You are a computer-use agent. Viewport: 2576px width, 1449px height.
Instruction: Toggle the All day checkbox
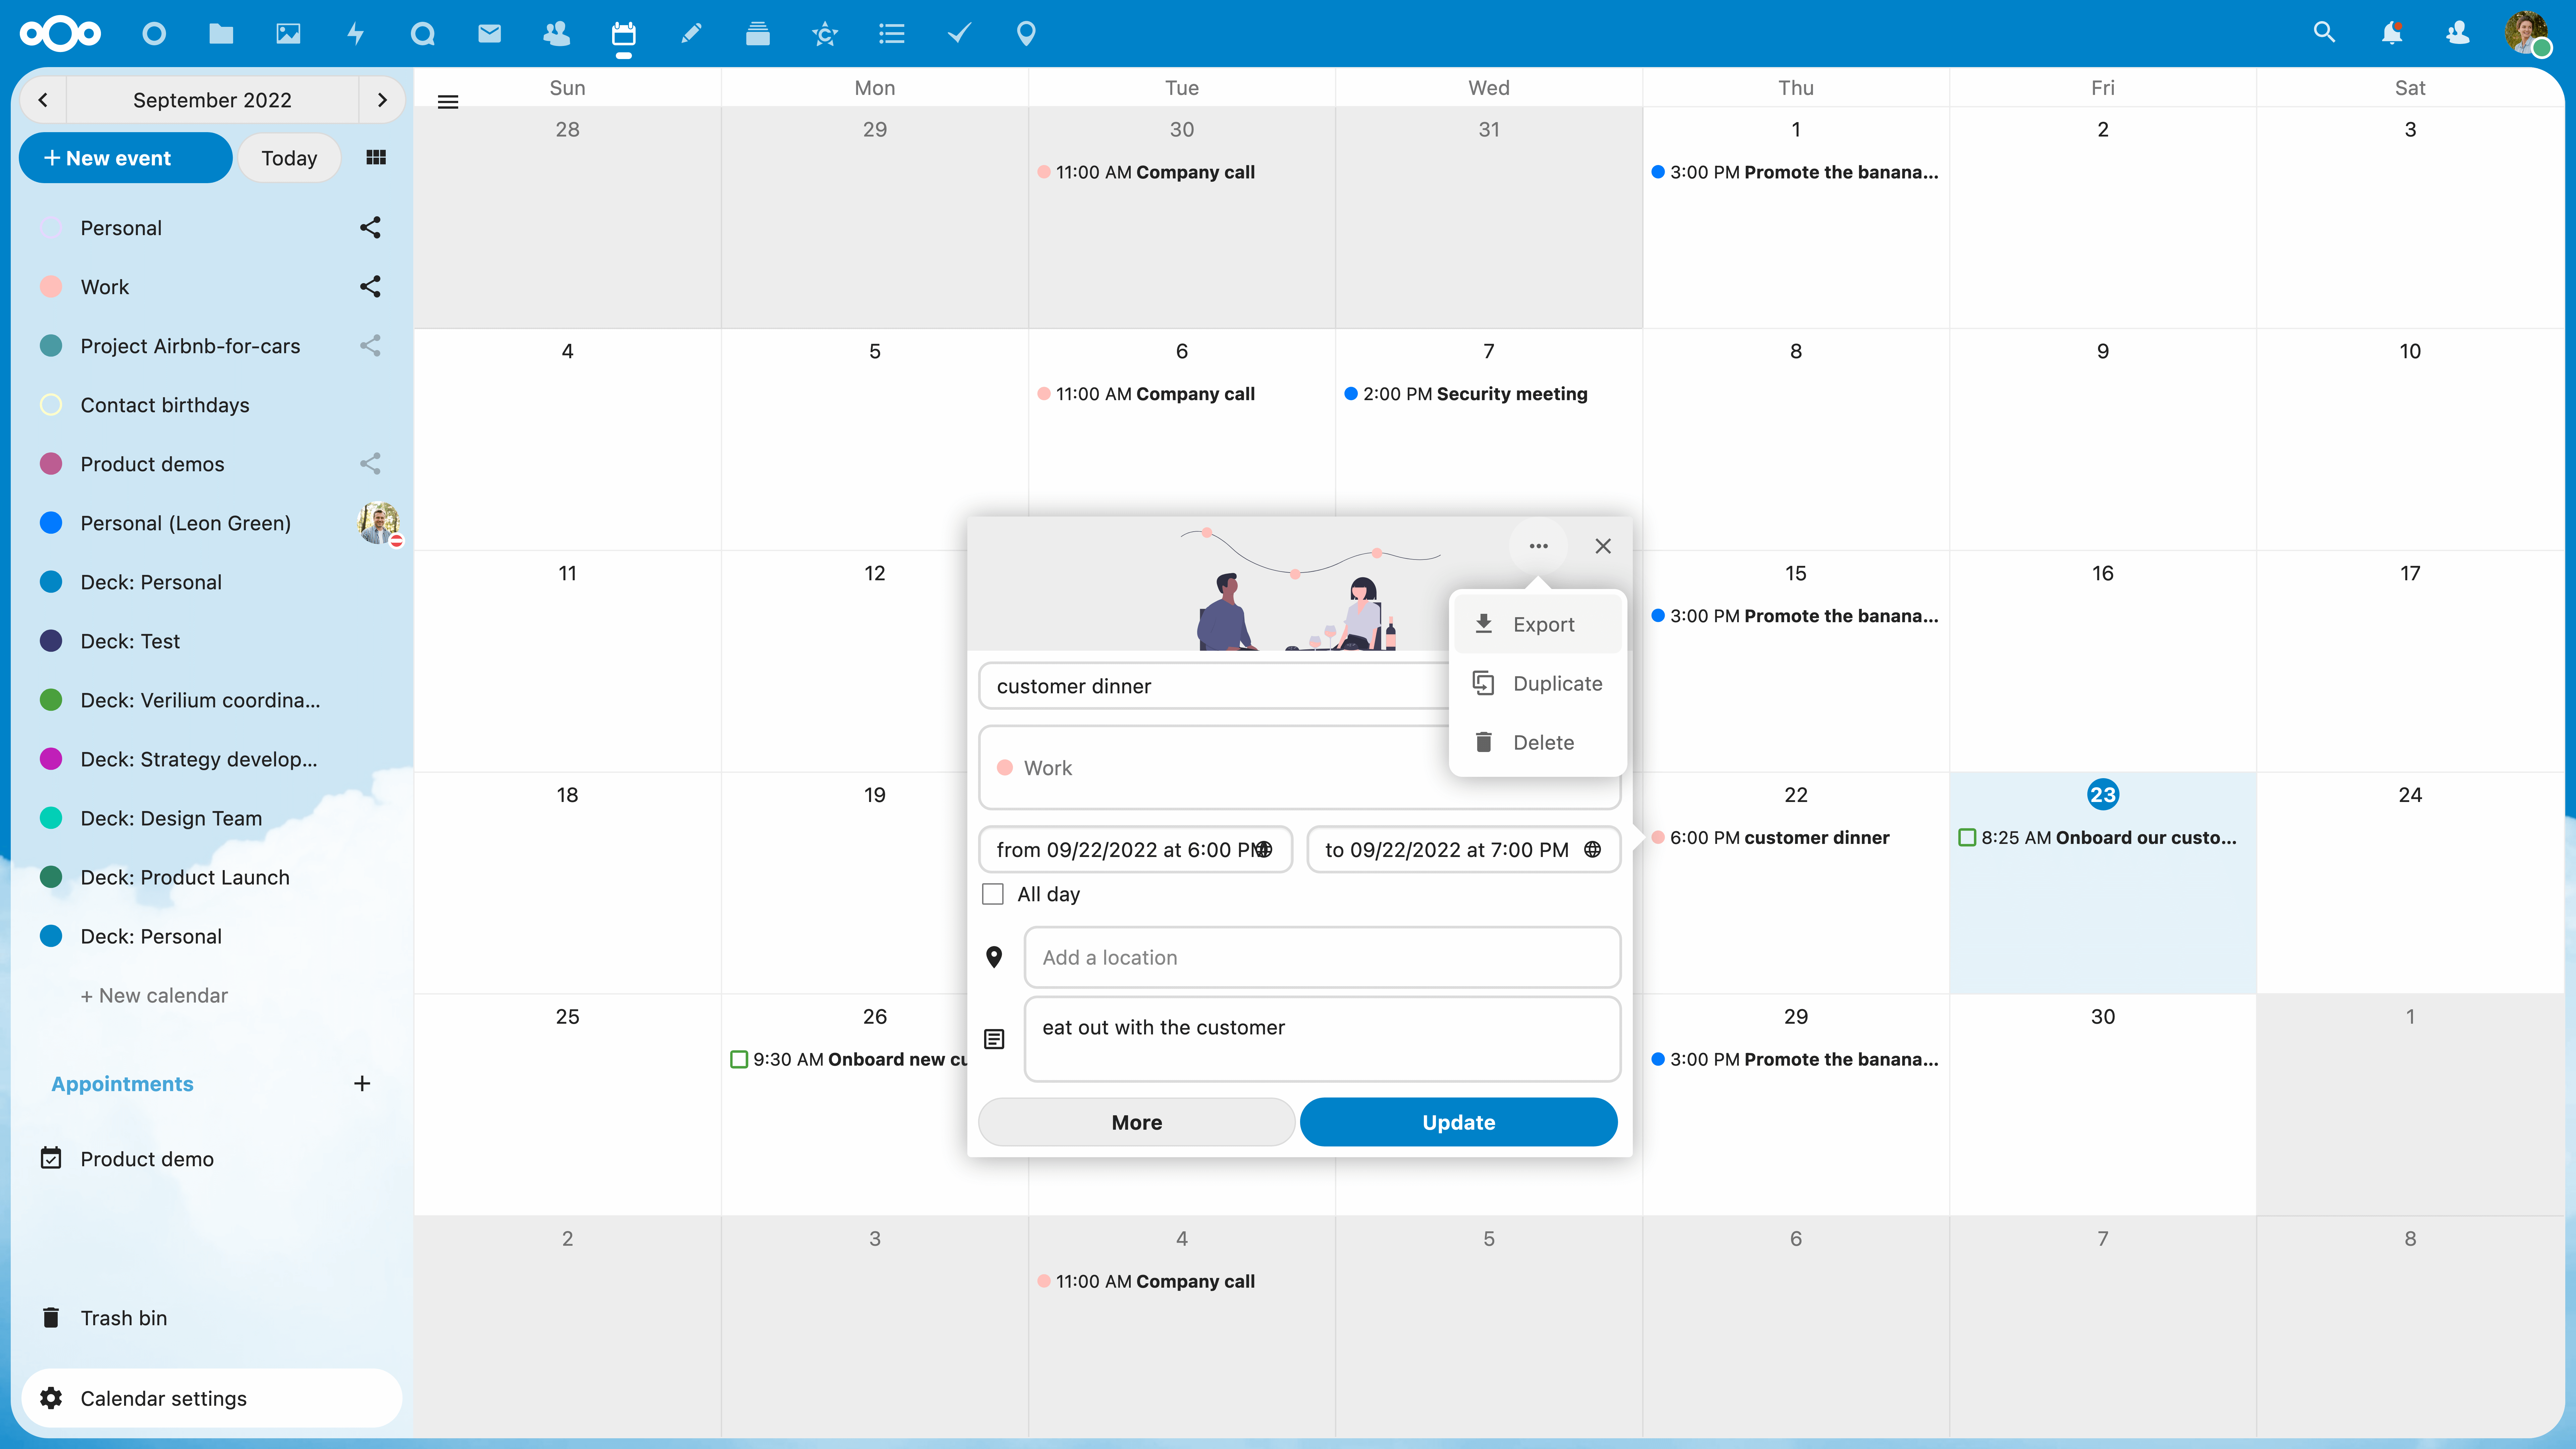coord(992,894)
